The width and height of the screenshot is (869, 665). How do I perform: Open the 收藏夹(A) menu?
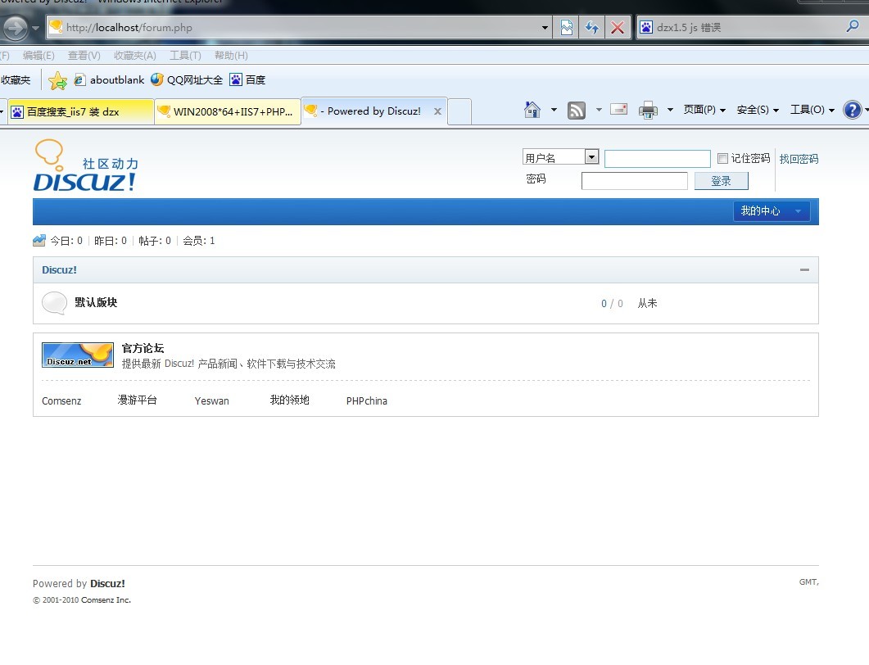point(134,56)
